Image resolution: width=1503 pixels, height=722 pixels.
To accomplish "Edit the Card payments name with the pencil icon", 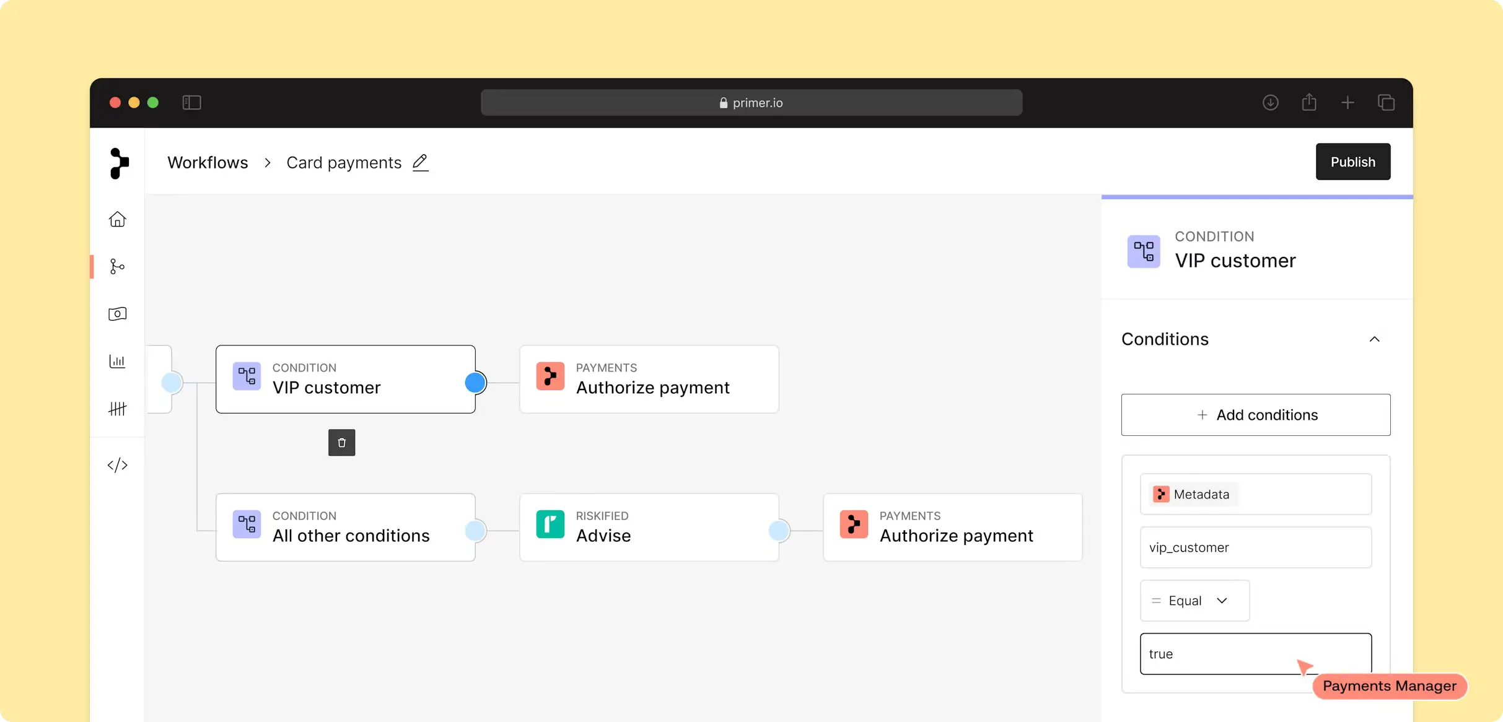I will pos(421,162).
